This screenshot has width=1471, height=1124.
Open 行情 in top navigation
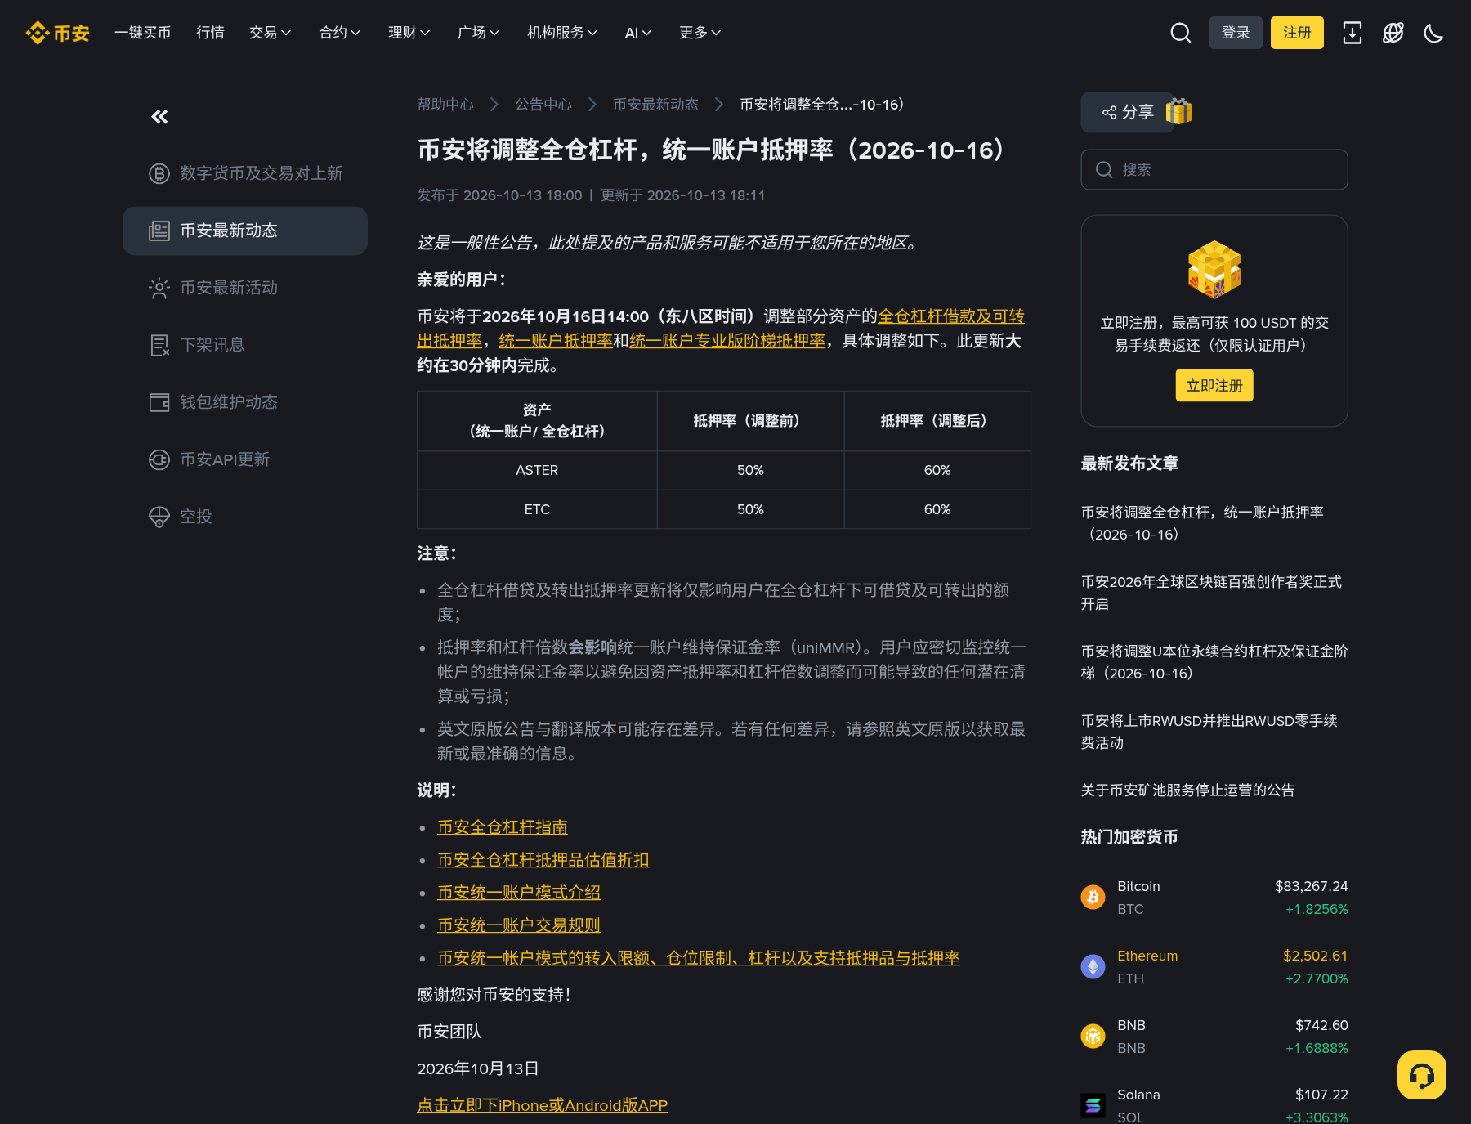(210, 33)
